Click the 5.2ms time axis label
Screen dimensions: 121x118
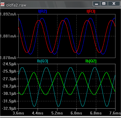pos(57,113)
